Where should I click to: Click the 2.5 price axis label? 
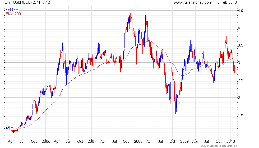pyautogui.click(x=240, y=80)
